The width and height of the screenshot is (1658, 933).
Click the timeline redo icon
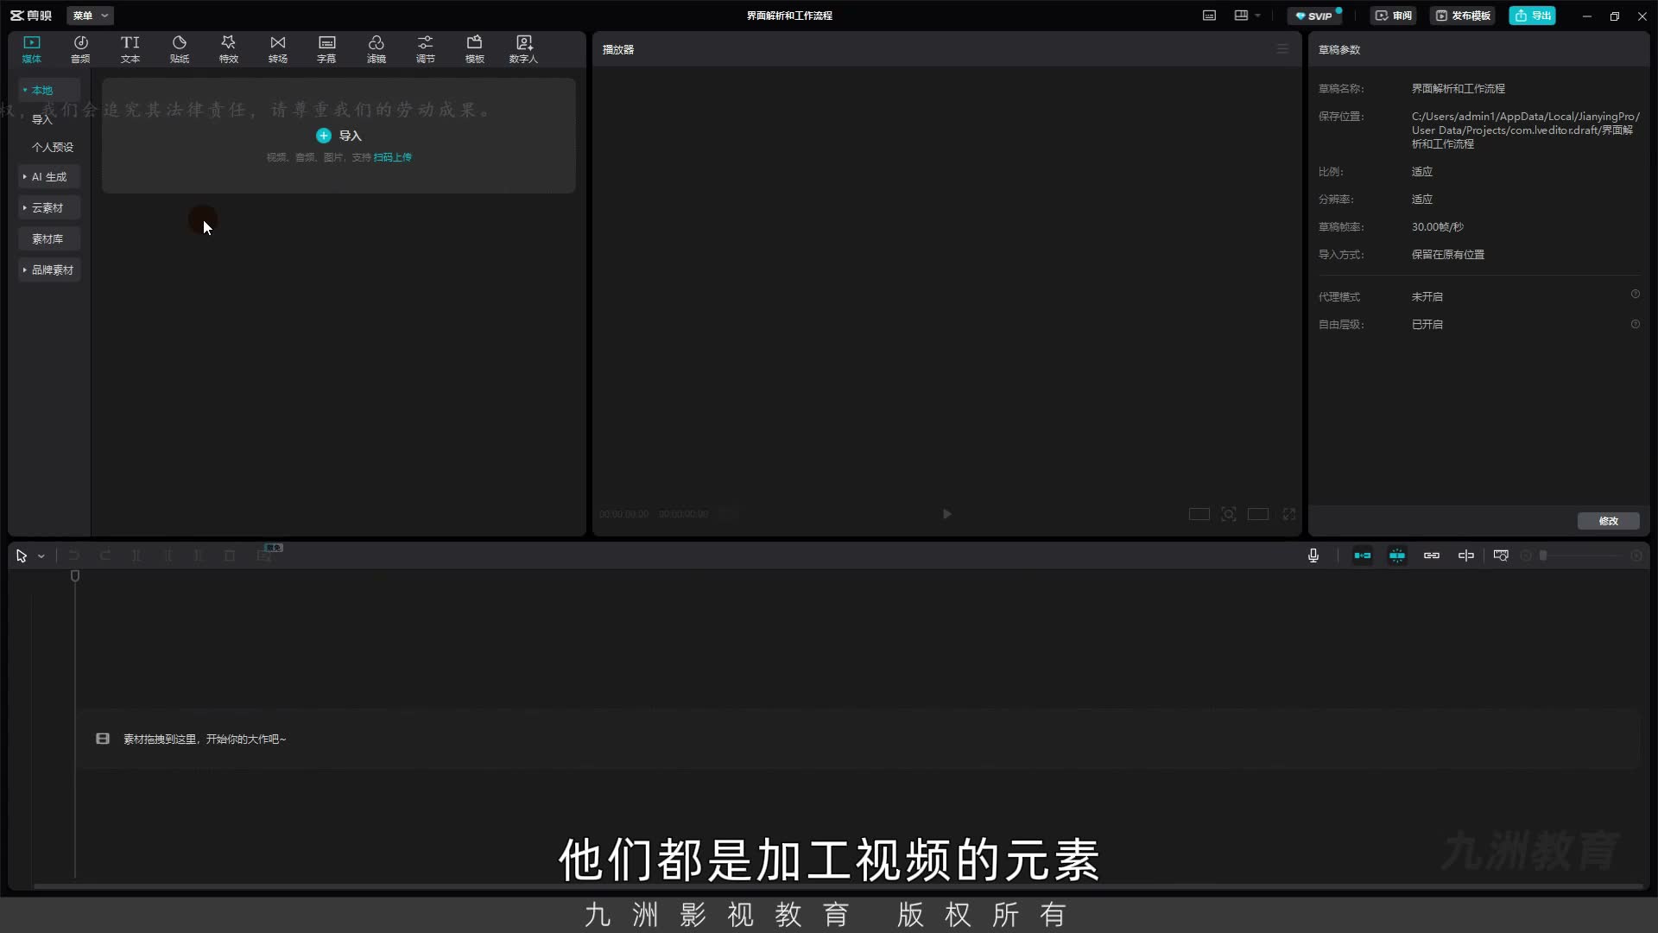pyautogui.click(x=105, y=555)
